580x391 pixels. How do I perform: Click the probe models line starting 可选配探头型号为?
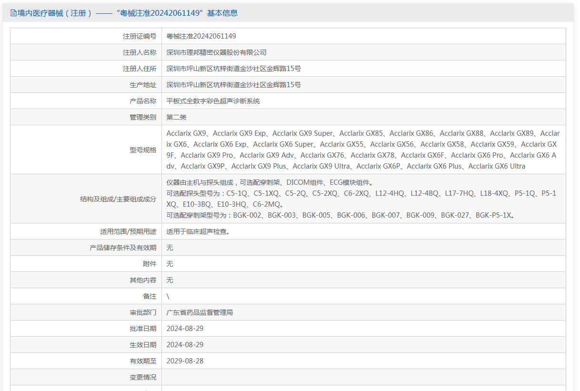[361, 199]
